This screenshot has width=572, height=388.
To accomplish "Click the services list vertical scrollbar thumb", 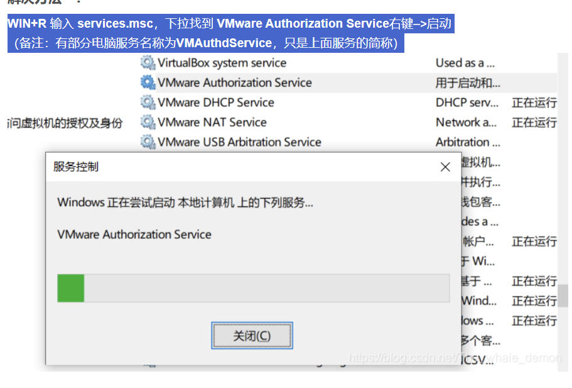I will coord(563,296).
